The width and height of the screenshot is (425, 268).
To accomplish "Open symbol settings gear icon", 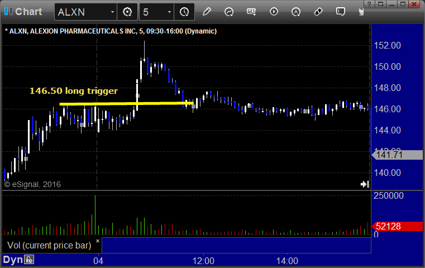I will [x=127, y=12].
